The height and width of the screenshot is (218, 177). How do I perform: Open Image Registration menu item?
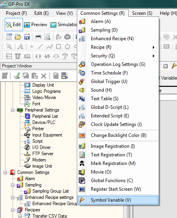tap(118, 146)
